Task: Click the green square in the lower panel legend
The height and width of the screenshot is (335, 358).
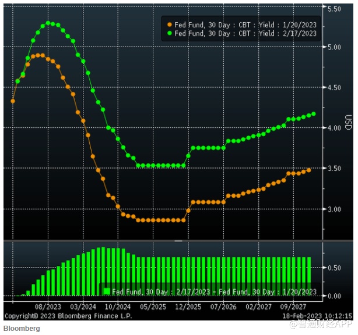Action: coord(107,291)
